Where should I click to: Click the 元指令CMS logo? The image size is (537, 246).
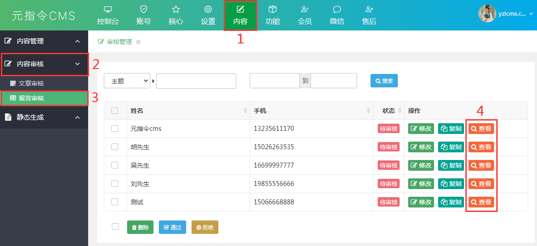[x=43, y=16]
